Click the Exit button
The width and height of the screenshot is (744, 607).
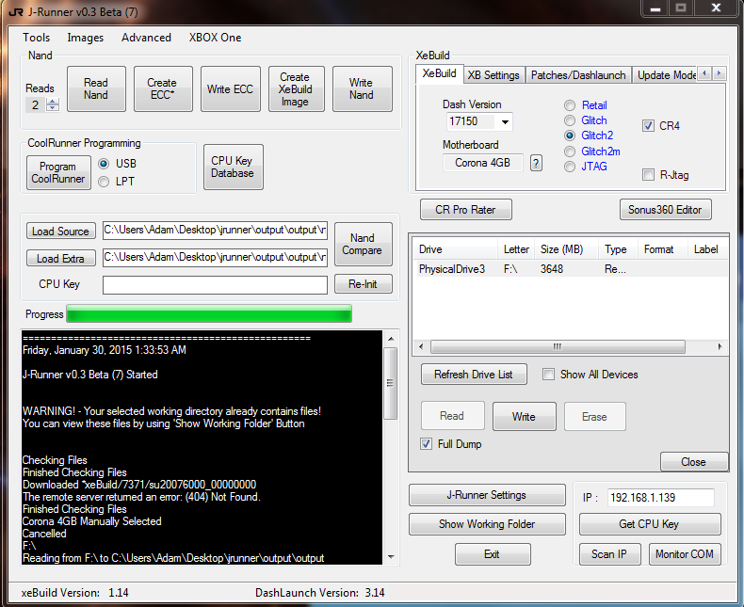(x=492, y=554)
